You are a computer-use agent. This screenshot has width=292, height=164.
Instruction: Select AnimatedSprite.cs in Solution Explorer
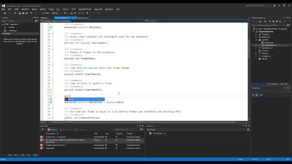pyautogui.click(x=269, y=45)
